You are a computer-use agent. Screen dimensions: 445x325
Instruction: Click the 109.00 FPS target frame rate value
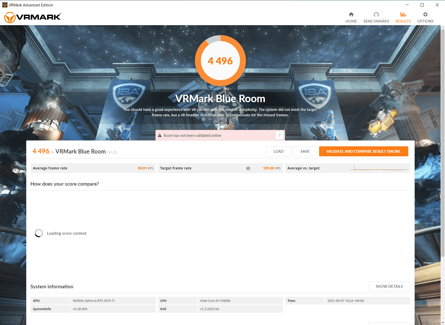tap(272, 168)
